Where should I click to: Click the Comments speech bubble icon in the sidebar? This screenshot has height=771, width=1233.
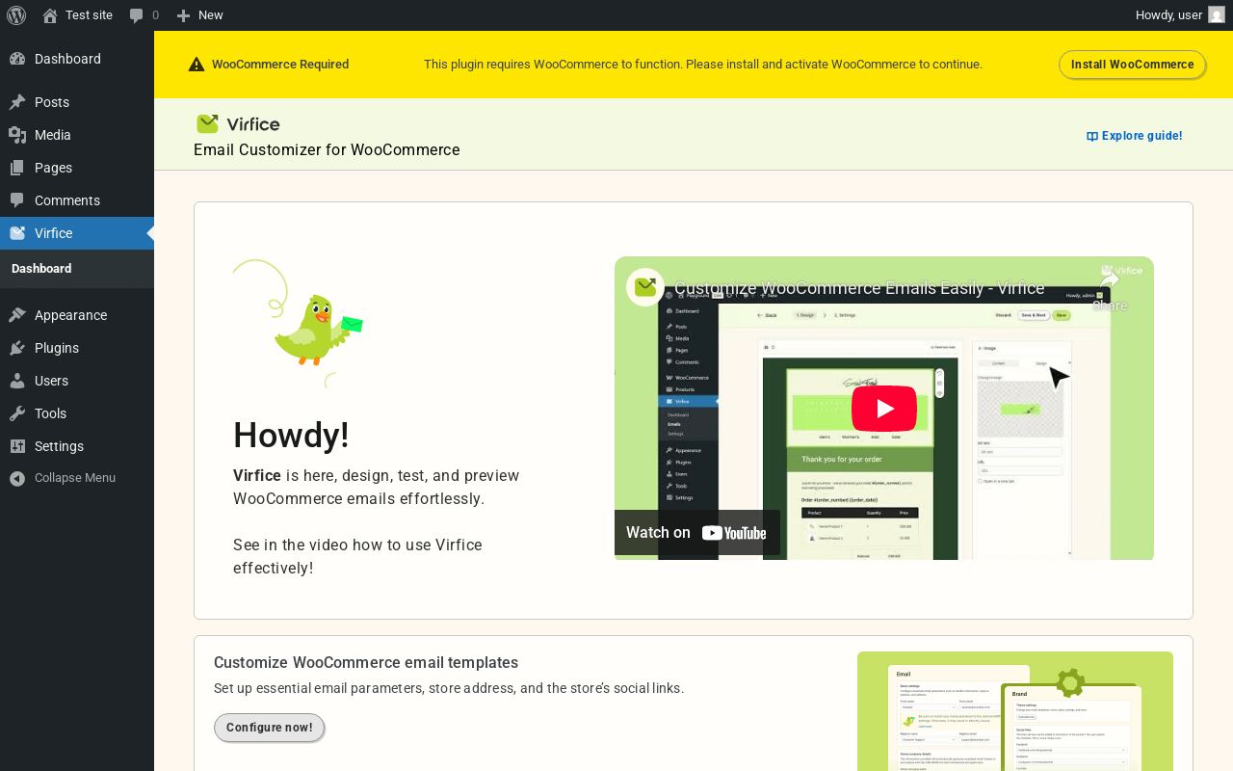point(17,200)
